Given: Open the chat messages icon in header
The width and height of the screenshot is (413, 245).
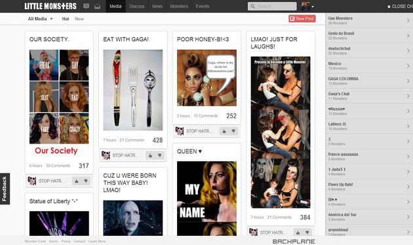Looking at the screenshot, I should [x=86, y=7].
